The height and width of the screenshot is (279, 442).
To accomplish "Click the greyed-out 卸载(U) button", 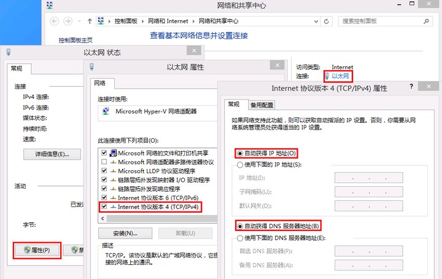I will point(185,234).
